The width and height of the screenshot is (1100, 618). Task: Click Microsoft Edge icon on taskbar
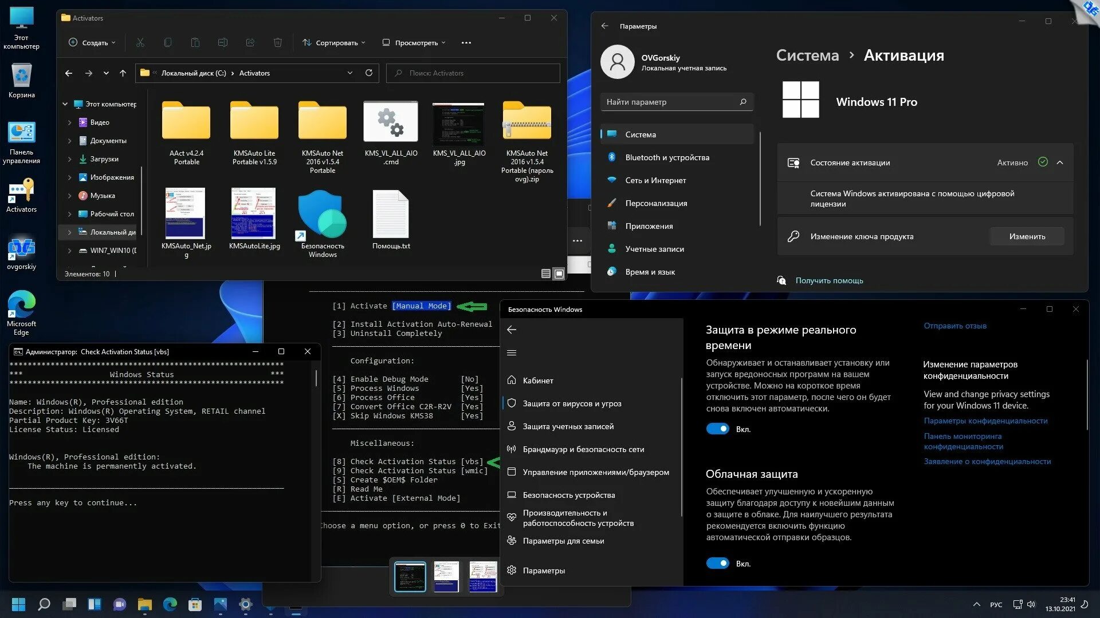tap(170, 604)
